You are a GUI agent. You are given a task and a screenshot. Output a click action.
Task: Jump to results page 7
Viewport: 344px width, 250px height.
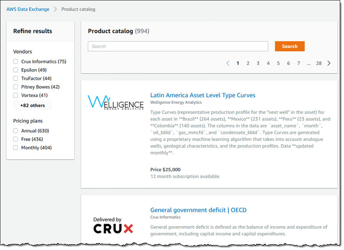299,63
